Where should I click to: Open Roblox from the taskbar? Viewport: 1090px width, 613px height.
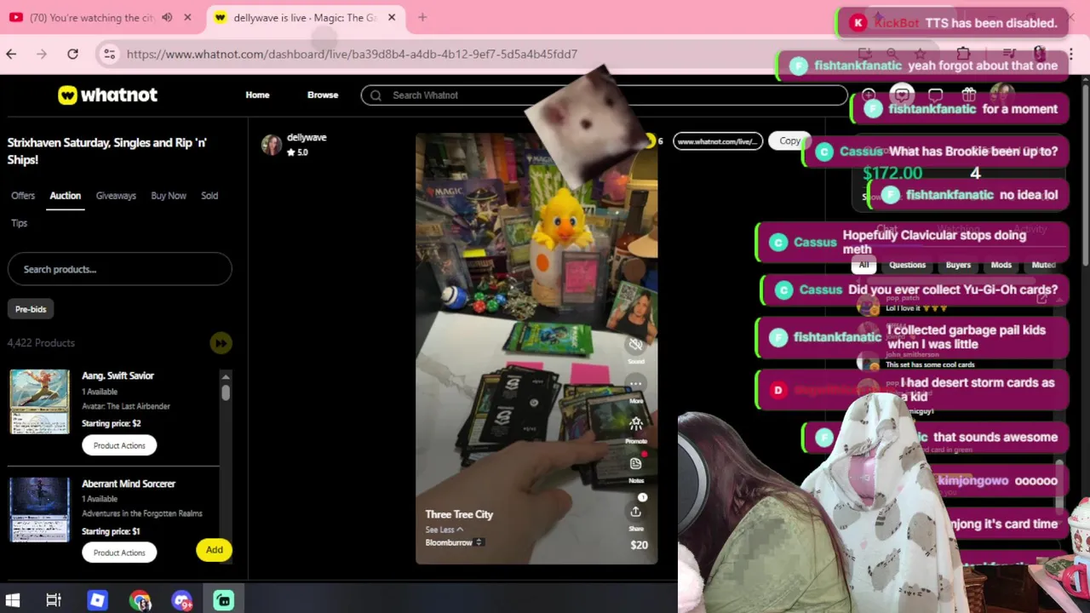point(97,600)
